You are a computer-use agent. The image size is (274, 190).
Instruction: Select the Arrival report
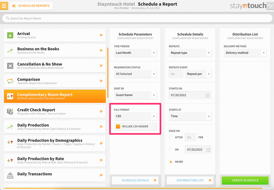tap(55, 35)
